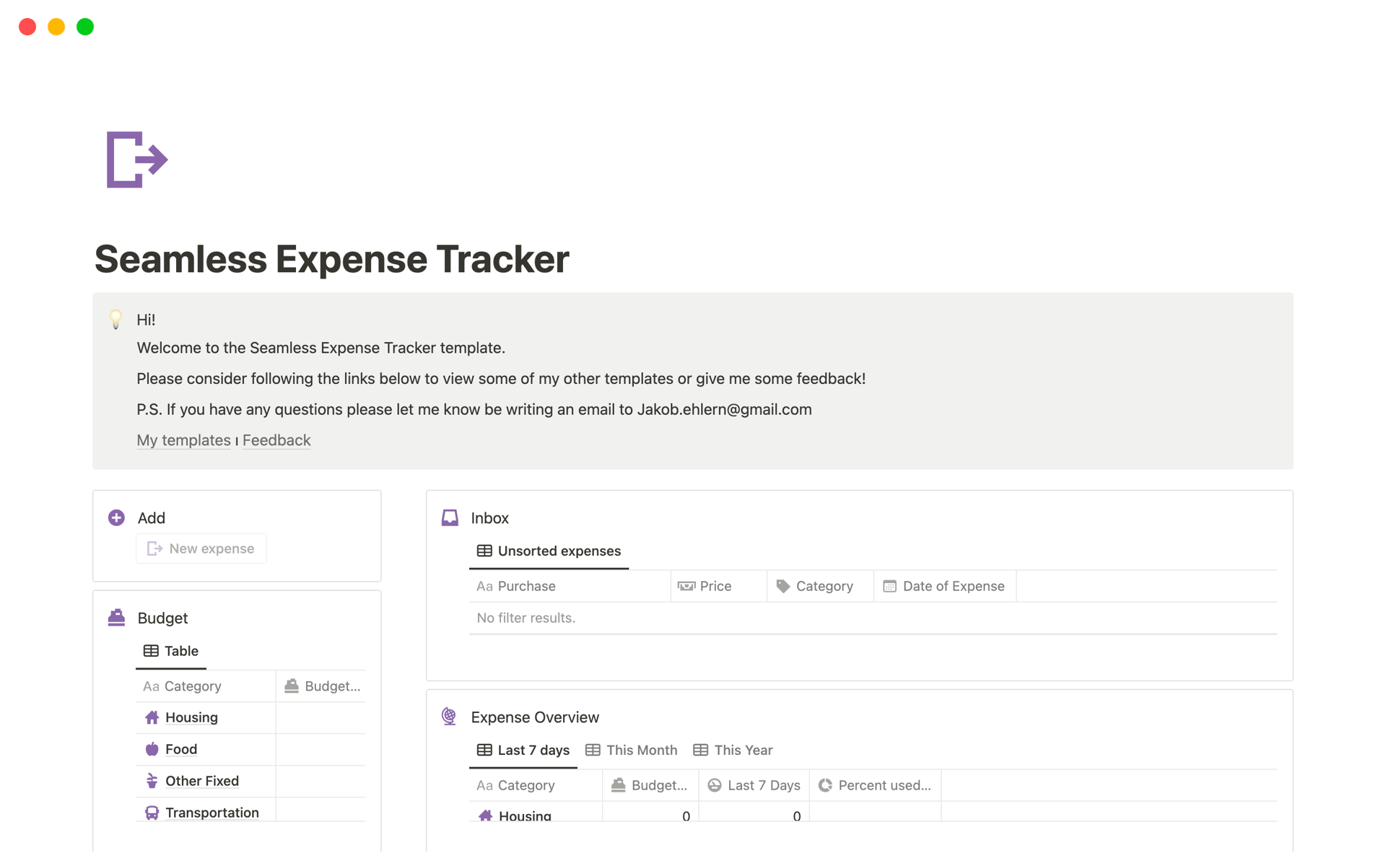Open the My templates link
The width and height of the screenshot is (1386, 866).
click(183, 440)
